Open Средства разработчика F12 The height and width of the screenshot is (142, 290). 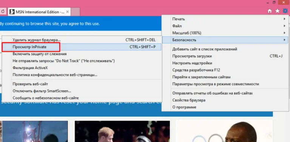pyautogui.click(x=225, y=70)
